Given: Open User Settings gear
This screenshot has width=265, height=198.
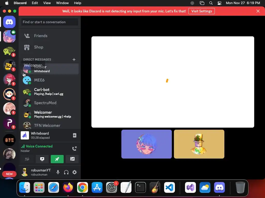Looking at the screenshot, I should coord(75,172).
